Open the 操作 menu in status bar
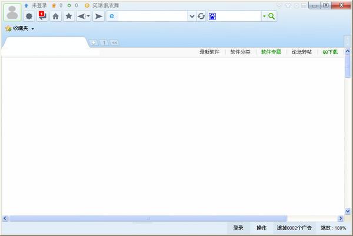The image size is (353, 236). tap(261, 228)
